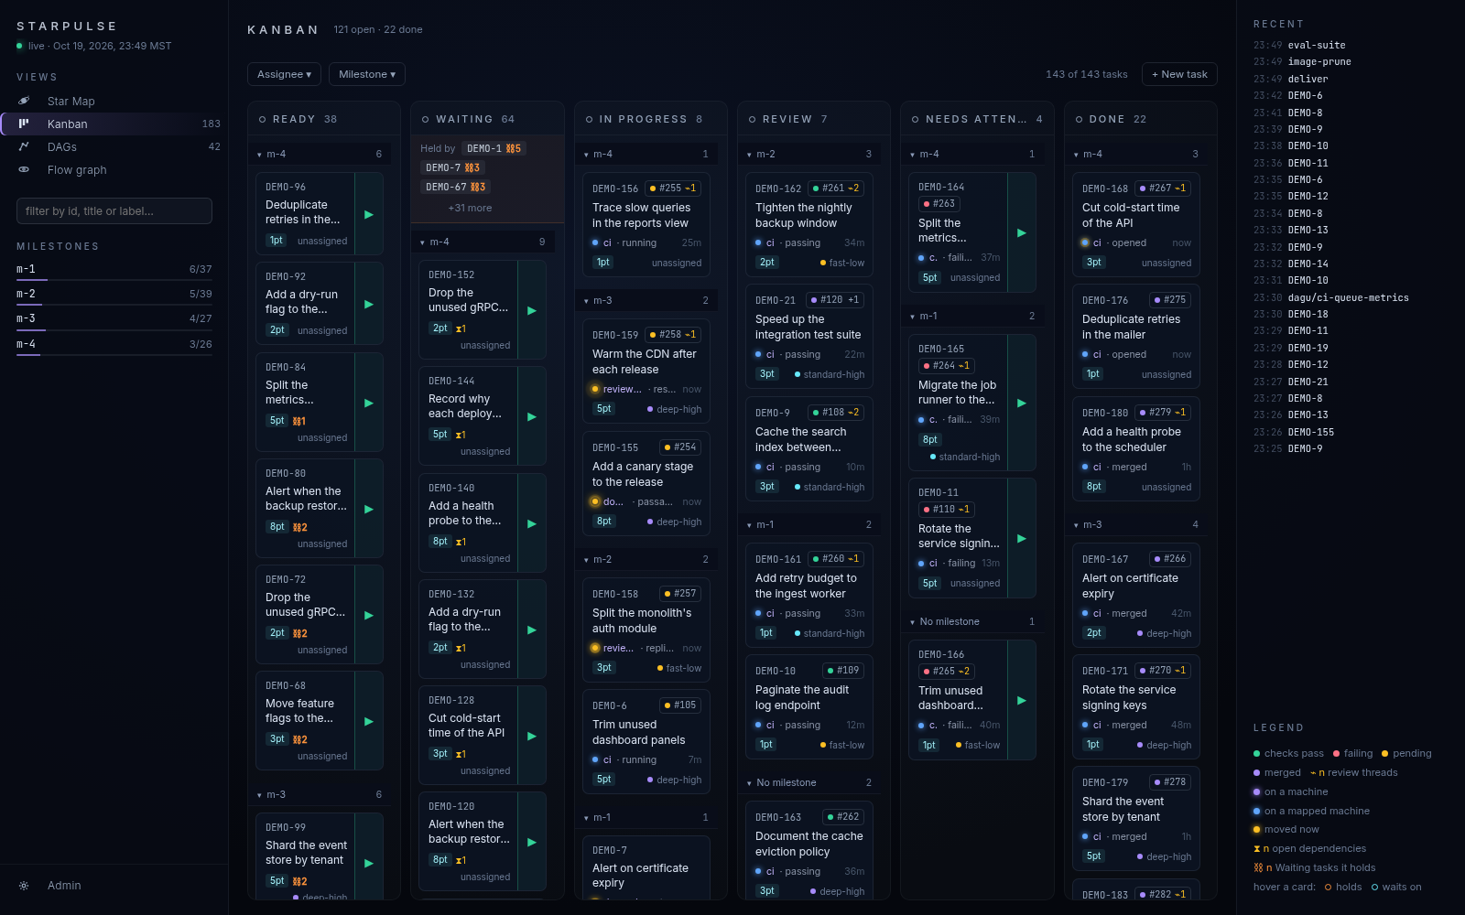Collapse the m-3 group in In Progress column
The height and width of the screenshot is (915, 1465).
coord(646,300)
